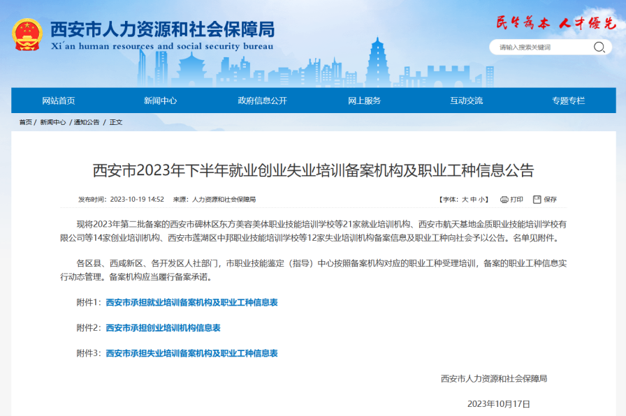Open attachment 西安市承担创业培训机构信息表

tap(163, 328)
